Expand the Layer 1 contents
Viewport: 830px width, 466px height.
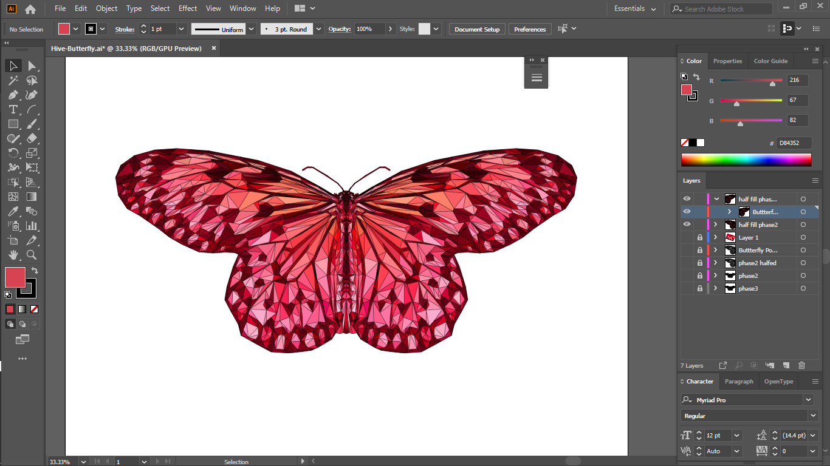(x=716, y=237)
